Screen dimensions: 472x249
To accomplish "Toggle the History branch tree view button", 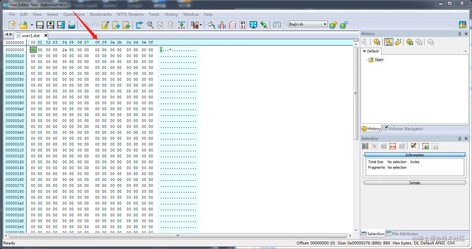I will pyautogui.click(x=398, y=42).
